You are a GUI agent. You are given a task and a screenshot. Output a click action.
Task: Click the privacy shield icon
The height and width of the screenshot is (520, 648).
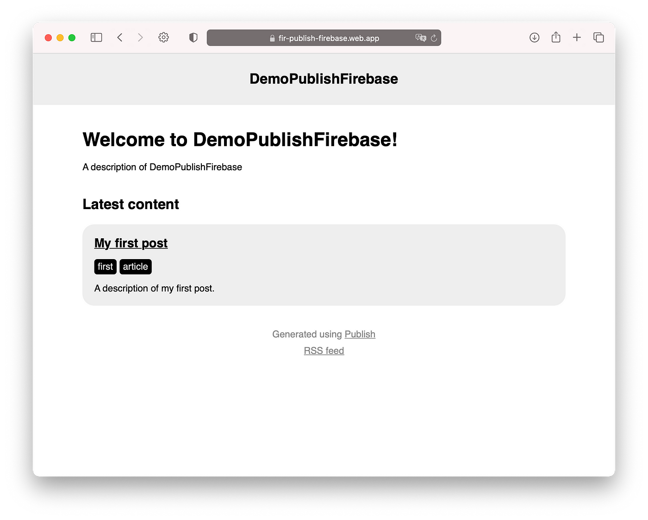tap(193, 37)
